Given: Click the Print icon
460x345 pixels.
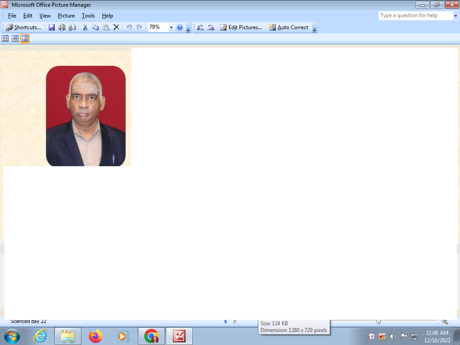Looking at the screenshot, I should 62,27.
